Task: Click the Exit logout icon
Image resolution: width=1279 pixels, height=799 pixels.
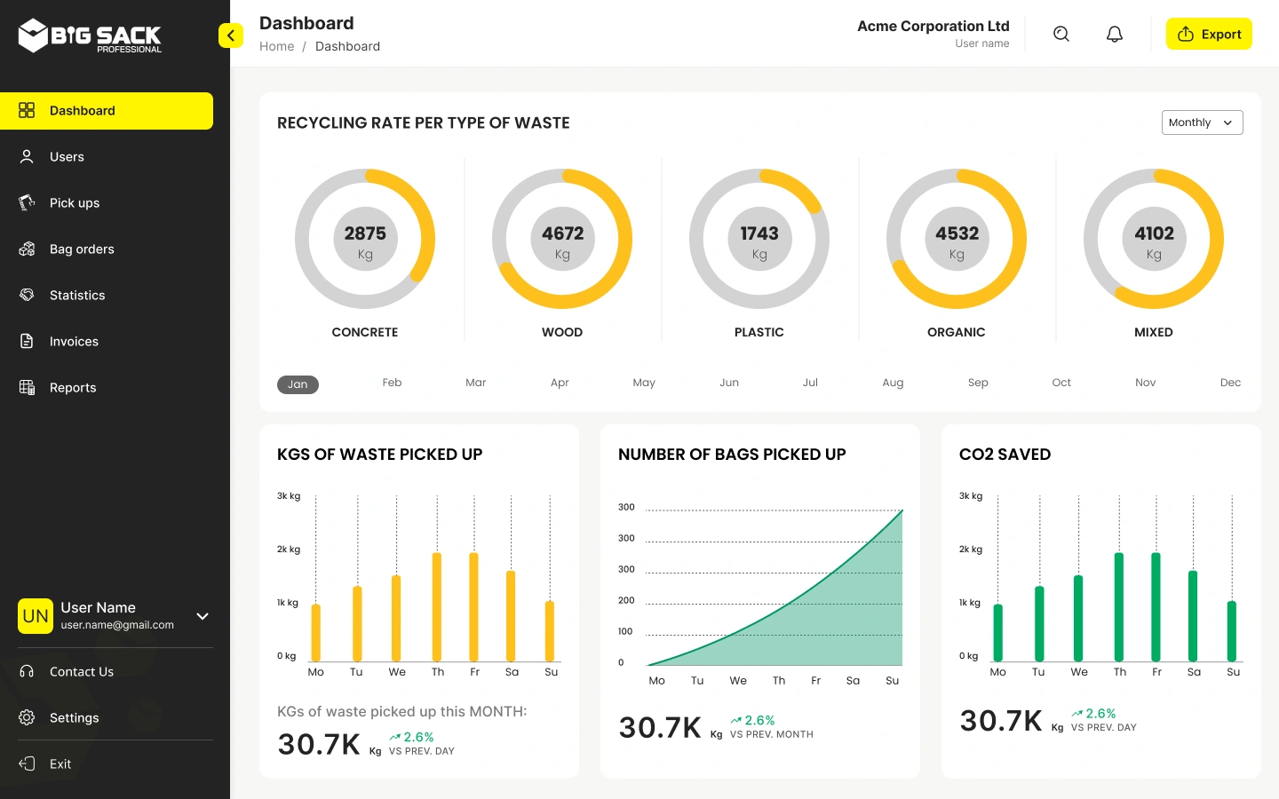Action: coord(27,763)
